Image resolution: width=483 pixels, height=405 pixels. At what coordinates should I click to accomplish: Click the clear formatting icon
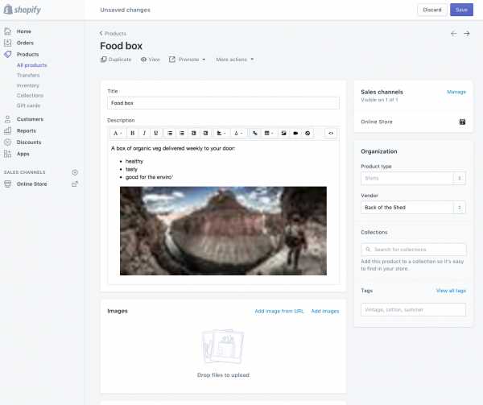coord(308,133)
